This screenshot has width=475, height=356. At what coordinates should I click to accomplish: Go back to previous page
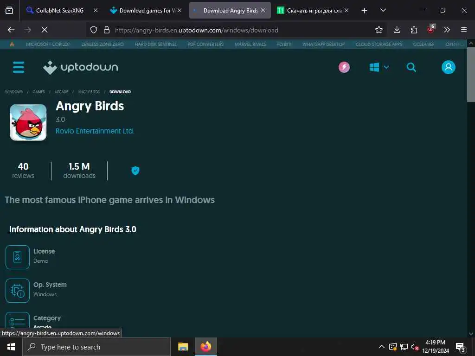[x=11, y=30]
